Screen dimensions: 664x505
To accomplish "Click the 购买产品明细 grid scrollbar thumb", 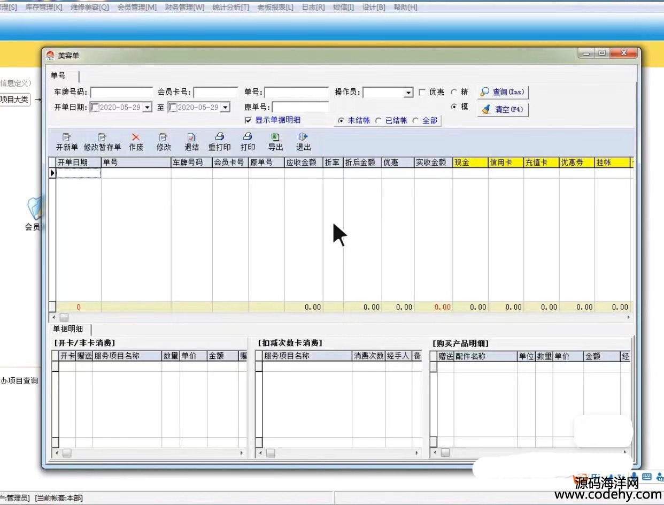I will pyautogui.click(x=445, y=453).
